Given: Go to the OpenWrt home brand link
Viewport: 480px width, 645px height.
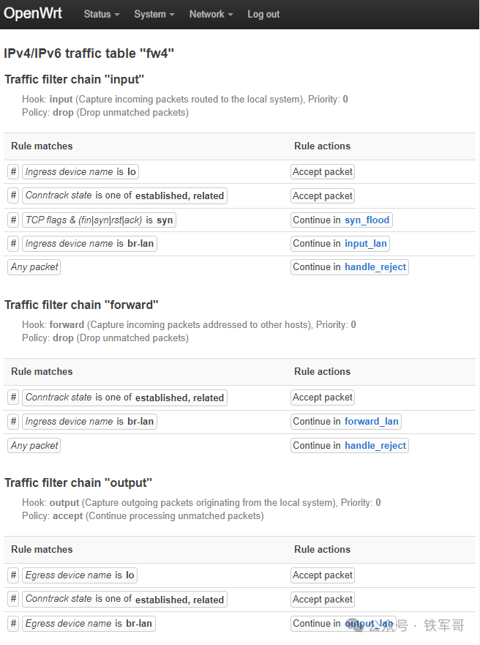Looking at the screenshot, I should point(33,14).
